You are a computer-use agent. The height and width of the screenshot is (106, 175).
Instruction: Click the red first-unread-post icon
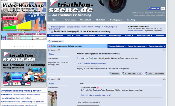(49, 46)
